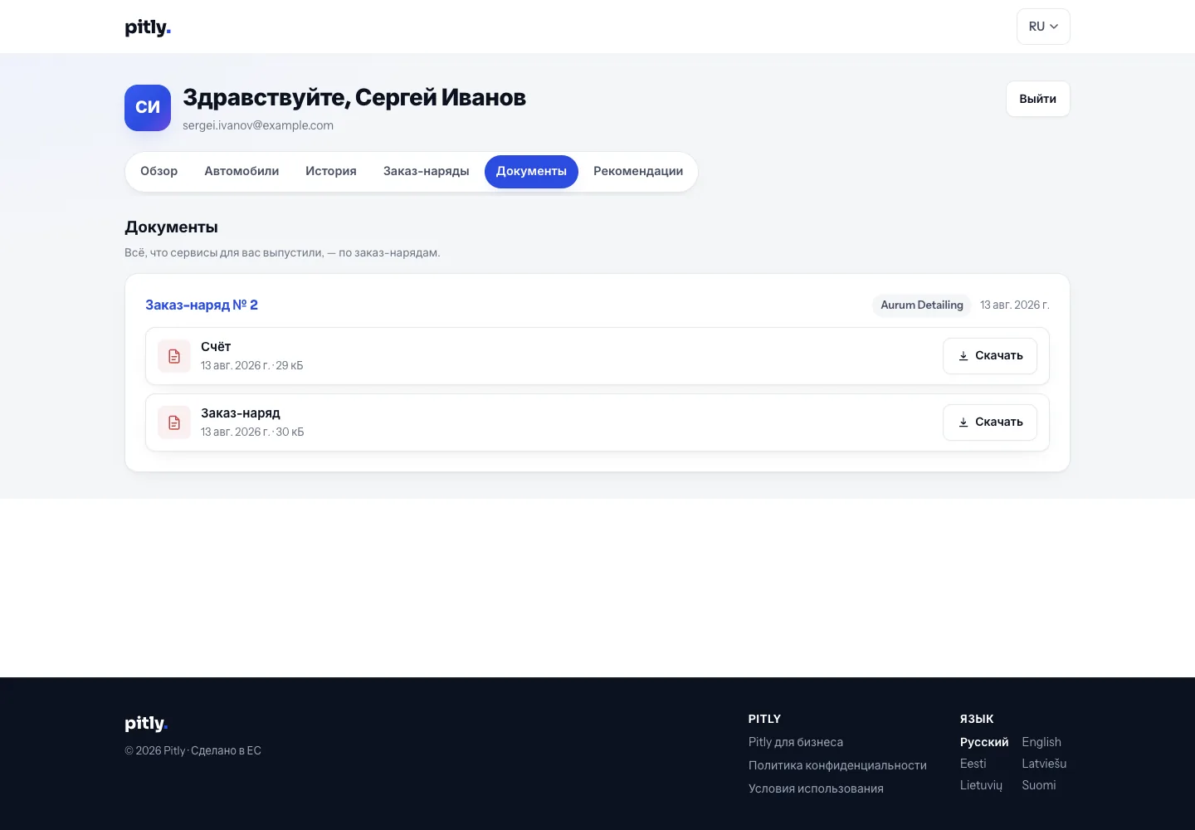This screenshot has width=1195, height=830.
Task: Open the Автомобили tab
Action: 241,172
